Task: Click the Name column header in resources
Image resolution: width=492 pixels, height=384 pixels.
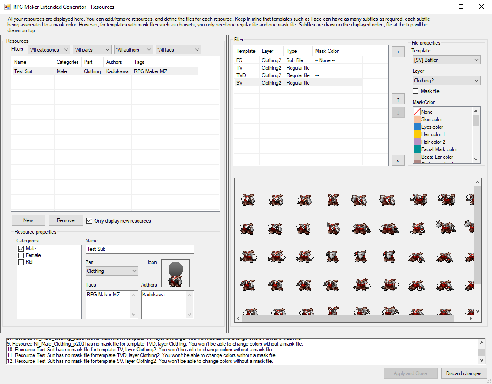Action: click(33, 62)
